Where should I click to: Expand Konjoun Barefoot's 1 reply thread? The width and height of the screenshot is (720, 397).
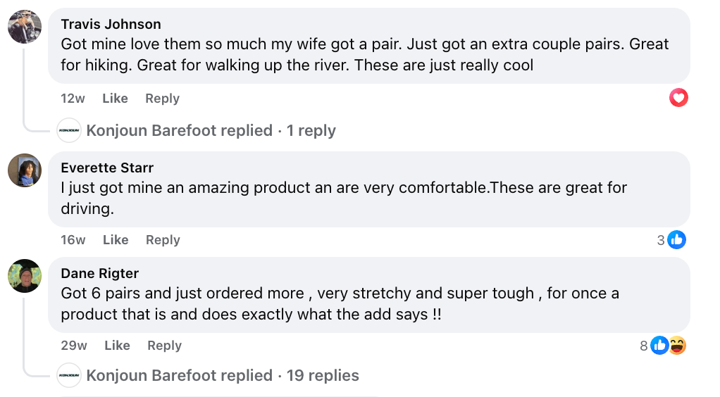(211, 130)
